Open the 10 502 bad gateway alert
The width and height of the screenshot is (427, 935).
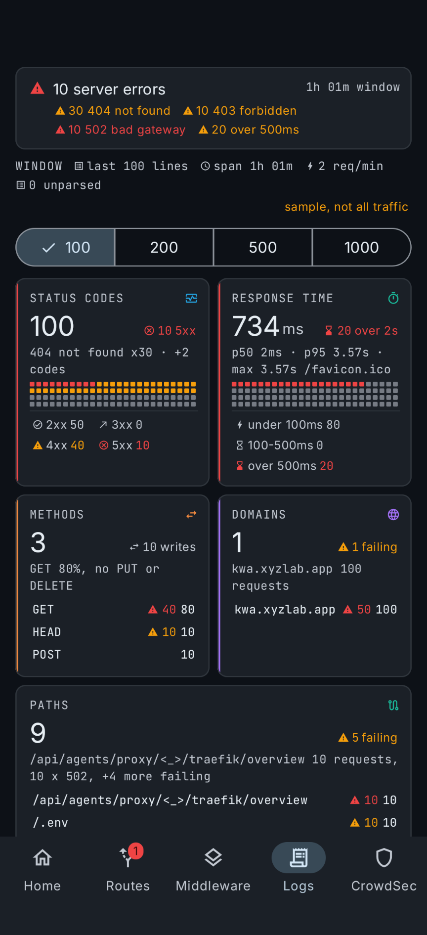121,130
